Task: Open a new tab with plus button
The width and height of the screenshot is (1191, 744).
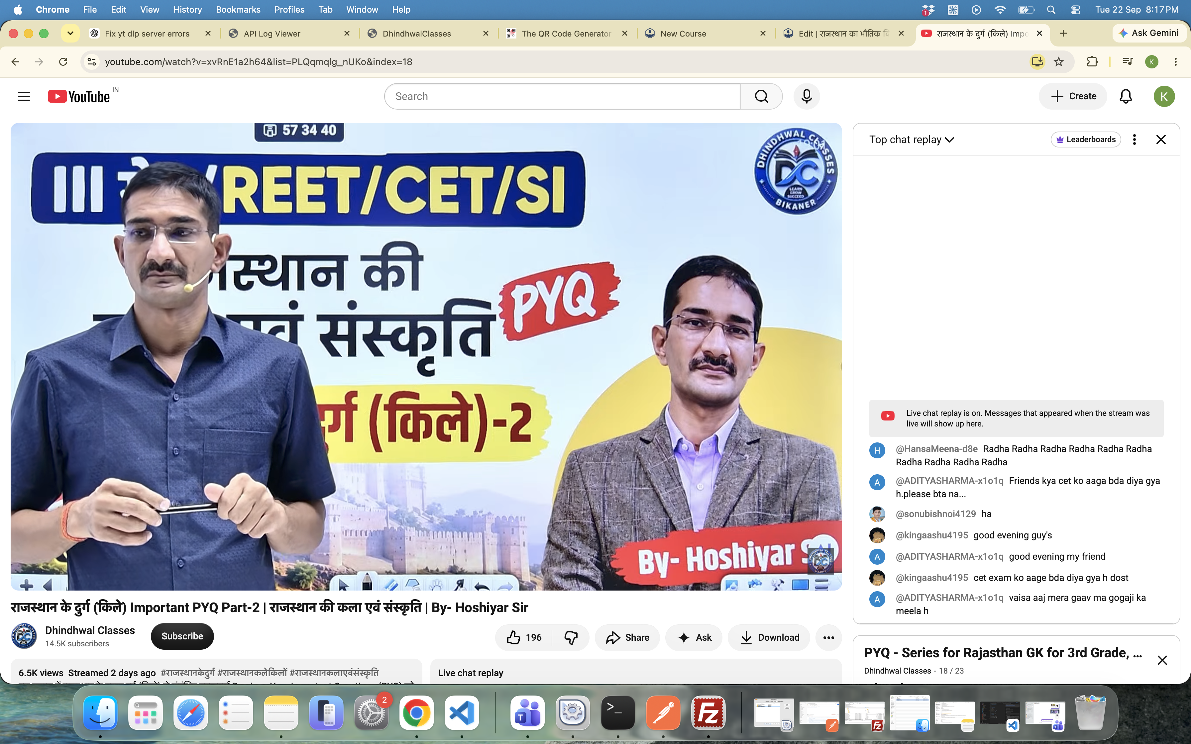Action: (x=1063, y=34)
